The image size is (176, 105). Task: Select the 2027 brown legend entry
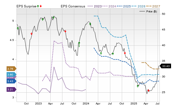click(x=153, y=6)
